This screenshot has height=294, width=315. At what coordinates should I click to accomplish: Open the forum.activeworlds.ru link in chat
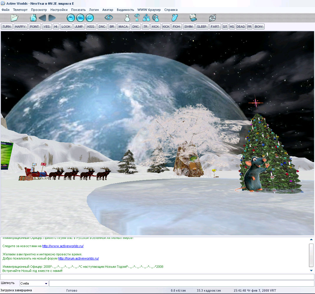[78, 258]
